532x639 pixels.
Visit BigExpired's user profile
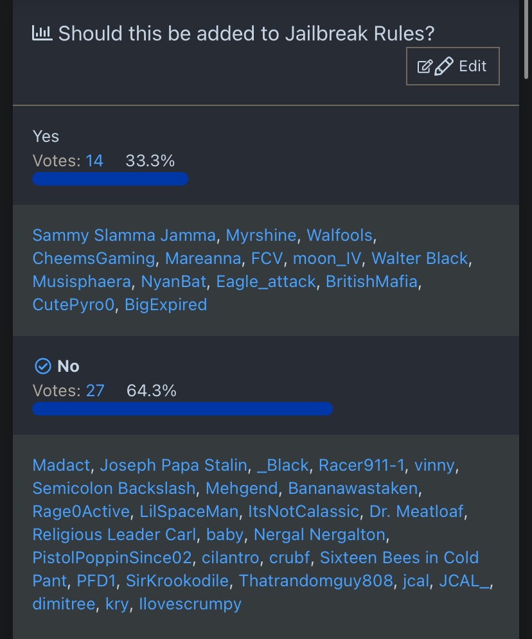pyautogui.click(x=166, y=304)
